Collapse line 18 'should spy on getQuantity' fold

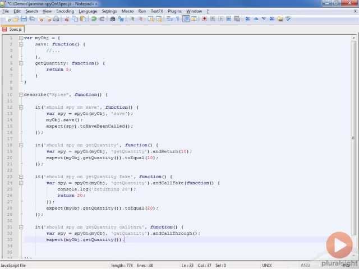coord(21,145)
